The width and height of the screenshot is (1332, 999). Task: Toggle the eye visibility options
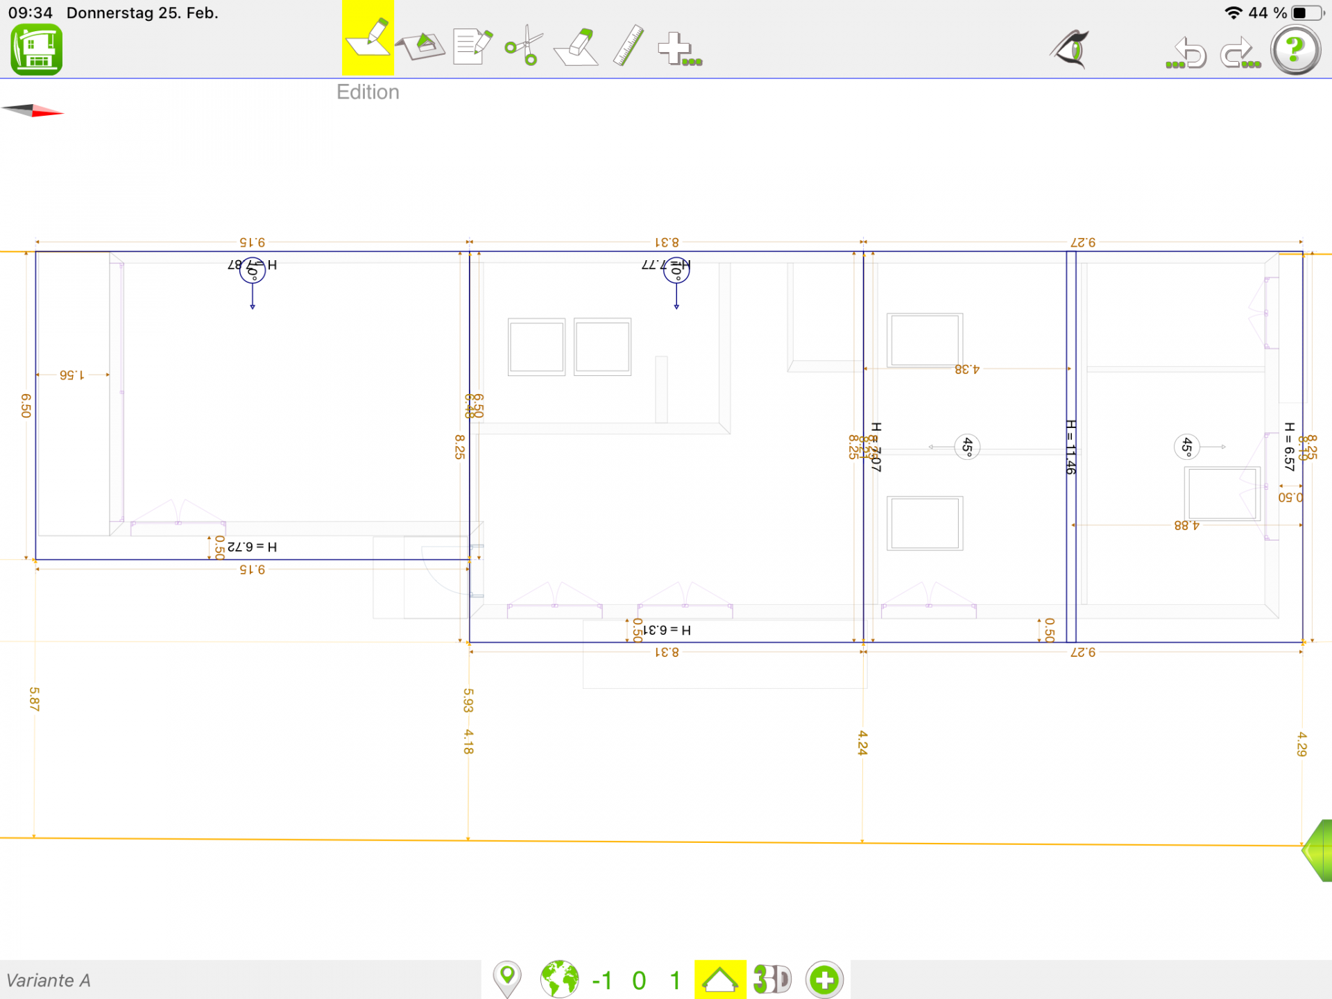pyautogui.click(x=1070, y=49)
